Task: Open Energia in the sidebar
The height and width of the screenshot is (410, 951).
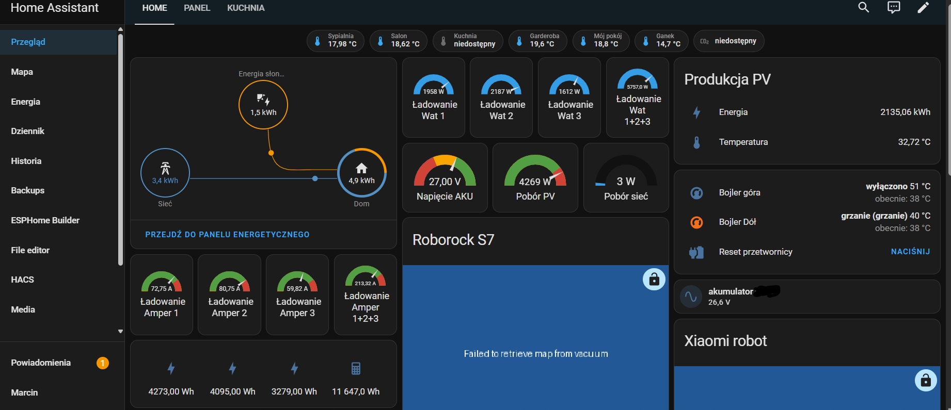Action: tap(58, 102)
